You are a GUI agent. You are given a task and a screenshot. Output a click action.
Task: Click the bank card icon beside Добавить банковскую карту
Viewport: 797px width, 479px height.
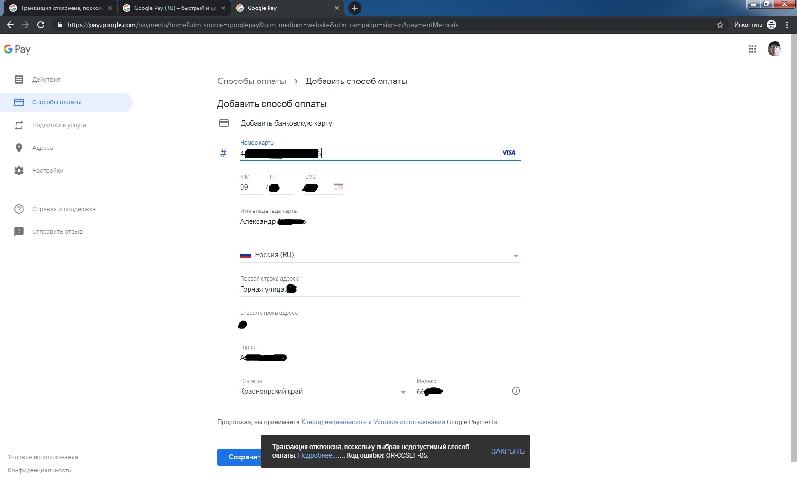point(224,123)
